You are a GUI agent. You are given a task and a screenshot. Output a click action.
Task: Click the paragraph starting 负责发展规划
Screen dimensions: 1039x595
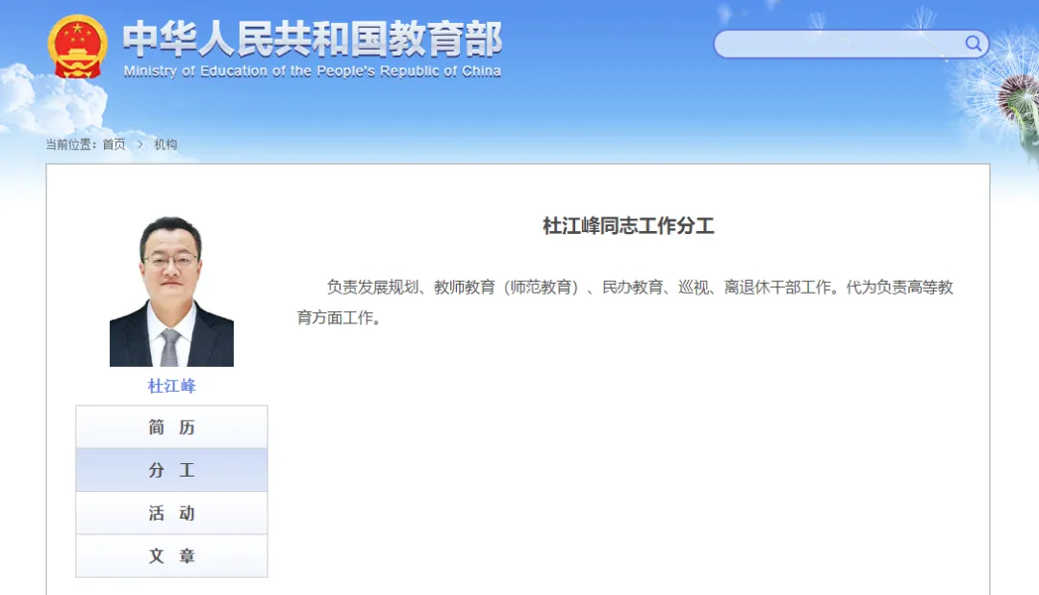625,302
